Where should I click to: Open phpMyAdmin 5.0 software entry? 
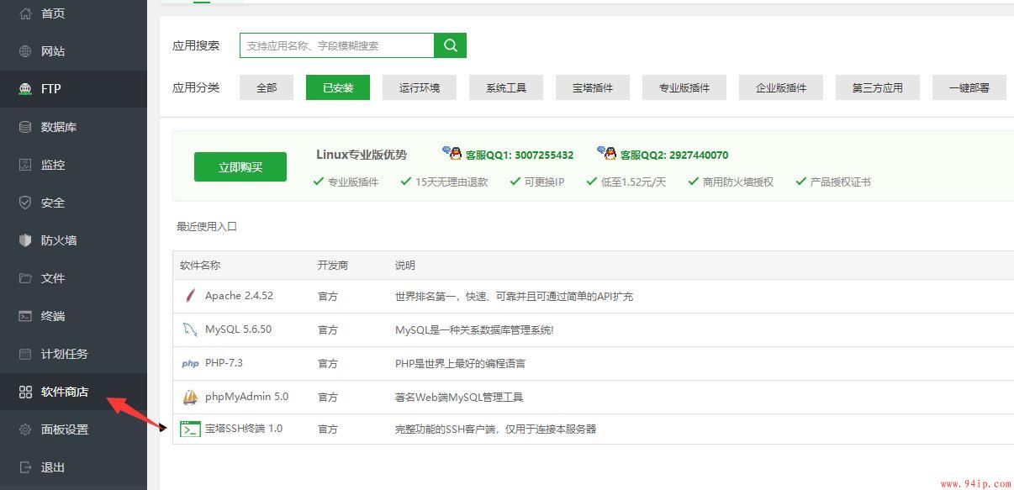[x=246, y=397]
